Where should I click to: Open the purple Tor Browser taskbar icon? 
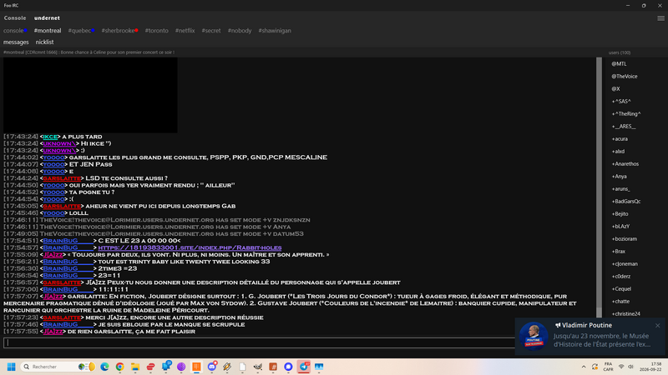181,367
